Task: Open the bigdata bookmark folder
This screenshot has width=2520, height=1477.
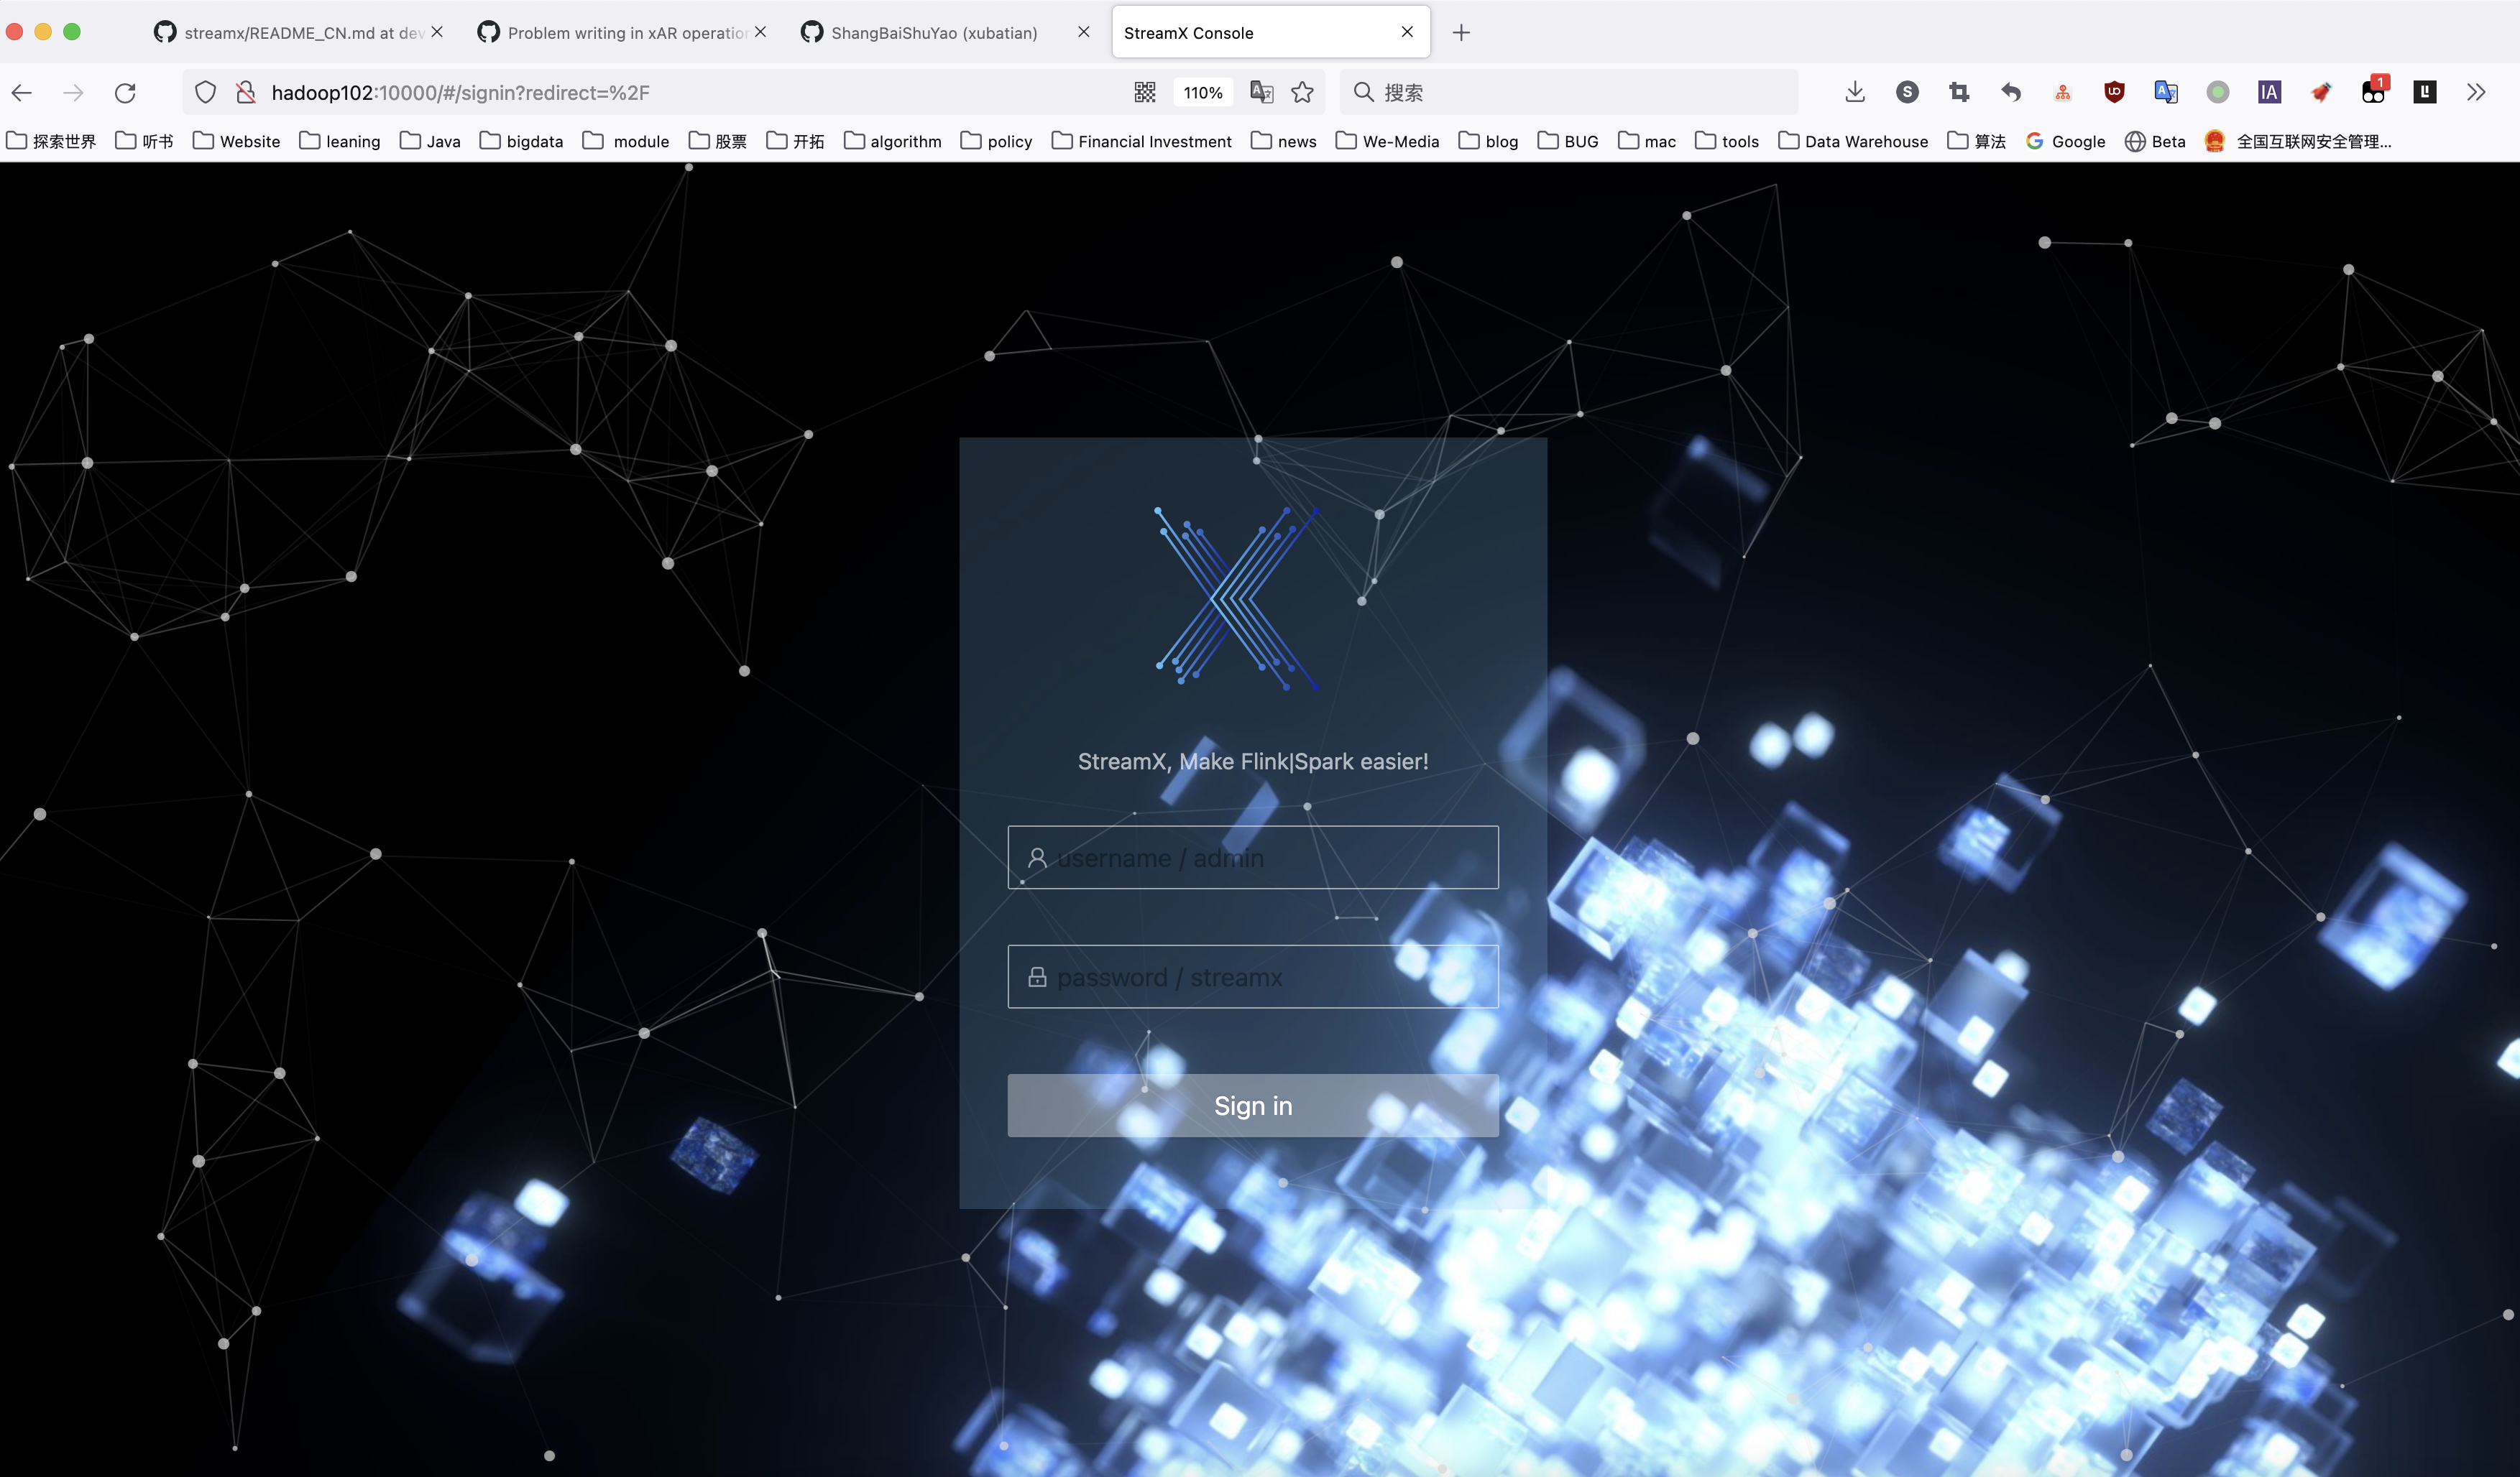Action: (521, 141)
